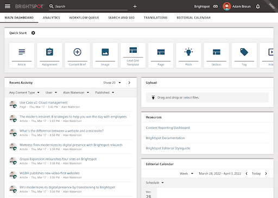
Task: Go to previous week in Editorial Calendar
Action: click(247, 174)
